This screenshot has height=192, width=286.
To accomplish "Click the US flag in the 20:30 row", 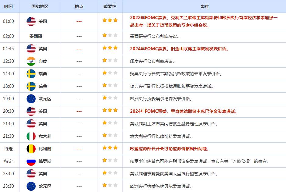I will tap(31, 111).
